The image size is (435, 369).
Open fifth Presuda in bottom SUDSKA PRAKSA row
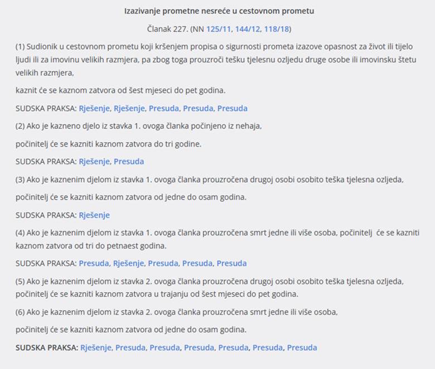(268, 348)
